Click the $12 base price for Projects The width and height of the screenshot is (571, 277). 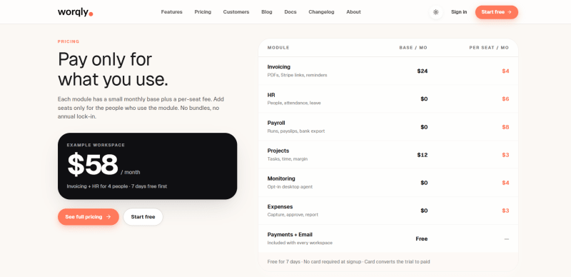[423, 155]
